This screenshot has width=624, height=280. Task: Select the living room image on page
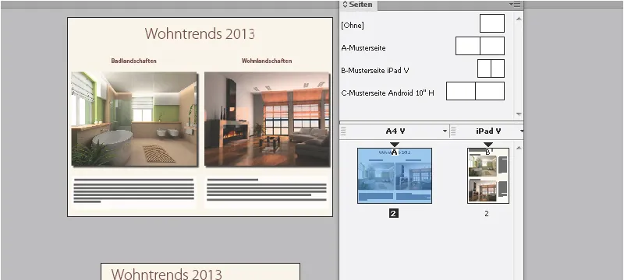(x=267, y=119)
